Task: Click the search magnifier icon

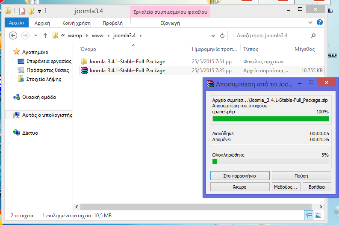Action: [x=313, y=36]
